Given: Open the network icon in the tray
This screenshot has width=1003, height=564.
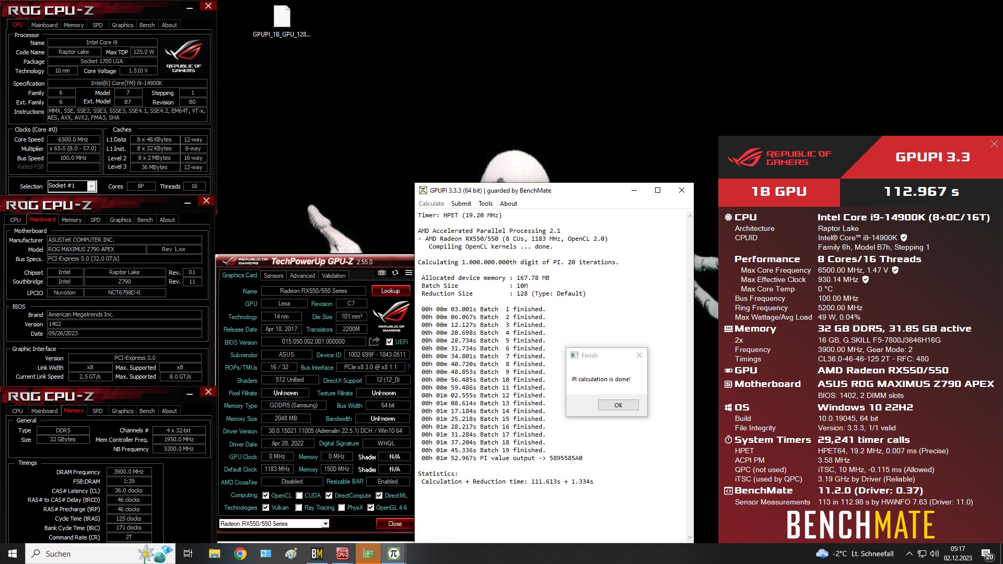Looking at the screenshot, I should [922, 554].
